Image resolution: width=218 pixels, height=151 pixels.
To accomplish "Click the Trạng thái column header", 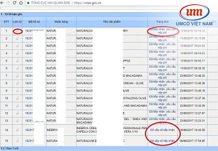I will pyautogui.click(x=163, y=22).
